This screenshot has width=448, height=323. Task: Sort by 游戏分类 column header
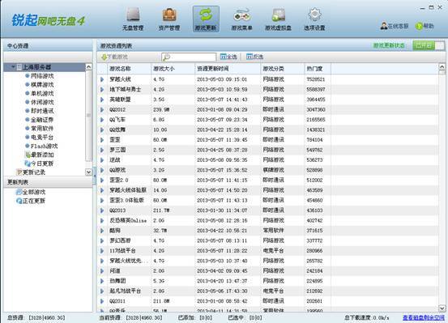[x=282, y=69]
